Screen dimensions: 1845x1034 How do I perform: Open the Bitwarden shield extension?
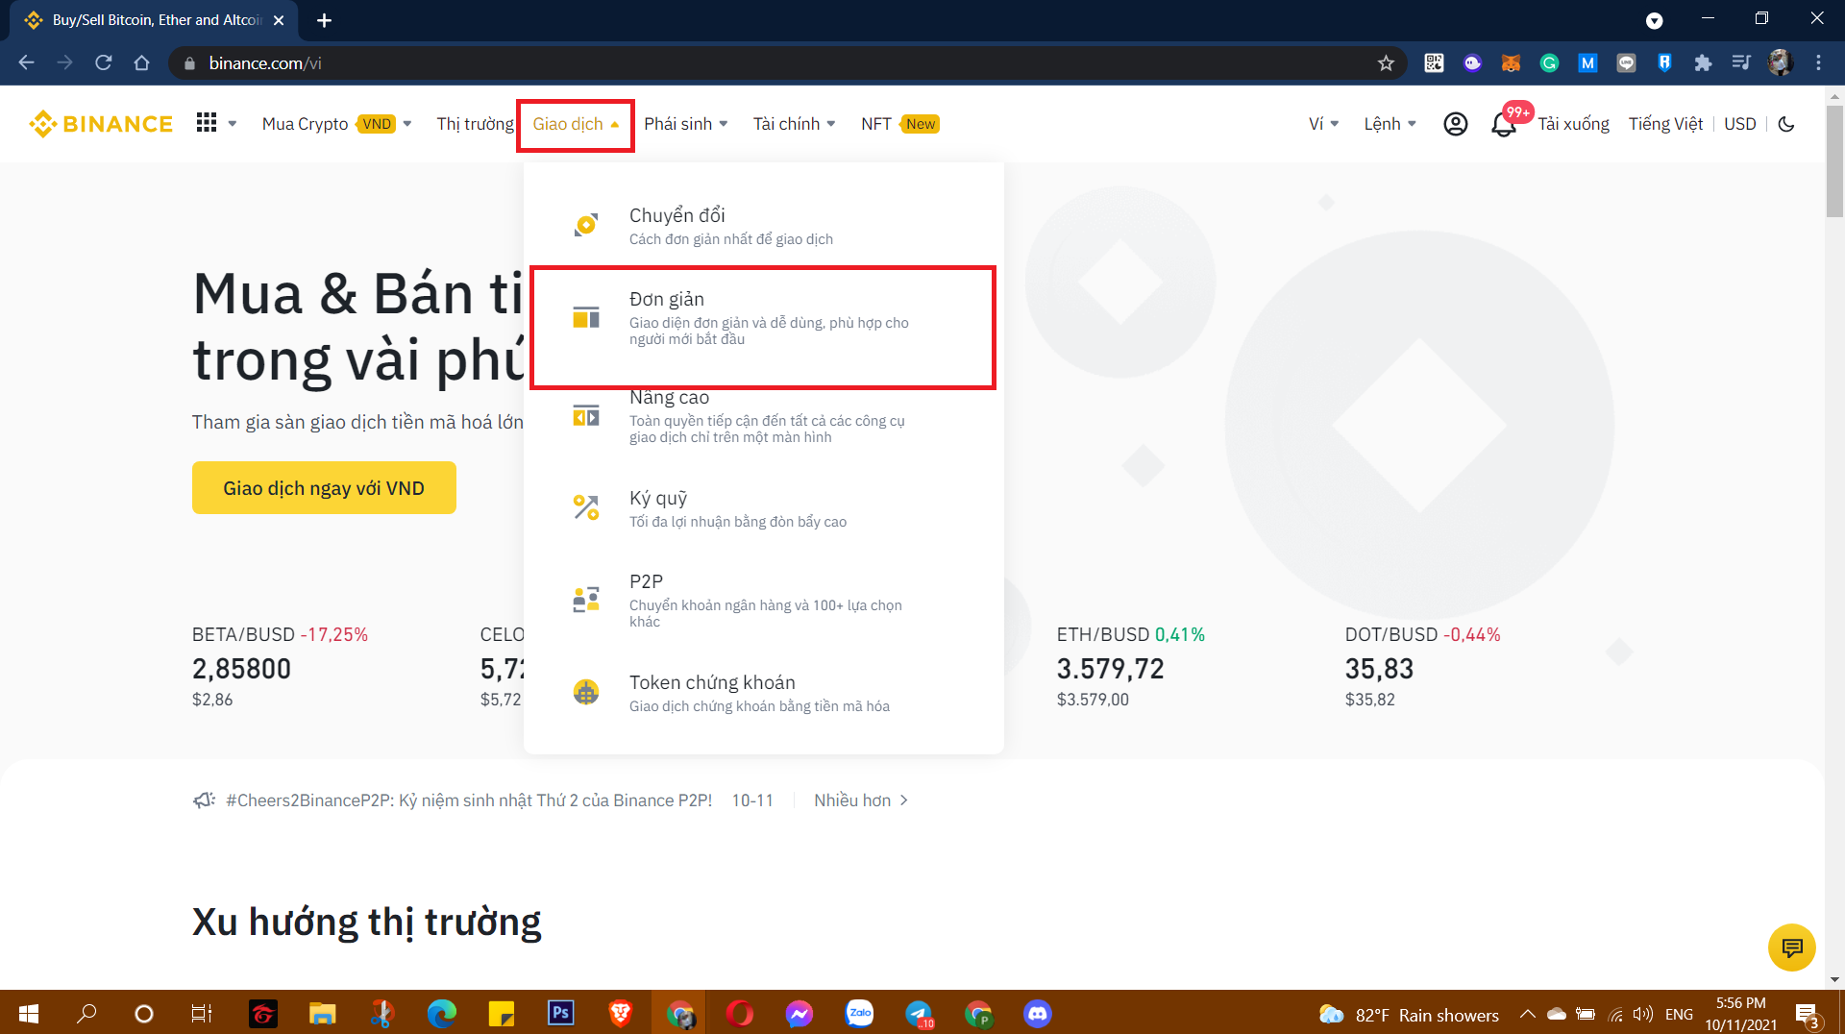(x=1664, y=63)
